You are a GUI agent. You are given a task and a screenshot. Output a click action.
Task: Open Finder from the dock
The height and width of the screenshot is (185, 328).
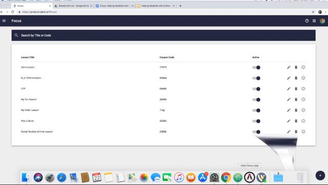tap(26, 177)
